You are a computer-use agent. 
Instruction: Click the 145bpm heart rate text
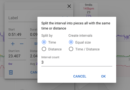89,8
